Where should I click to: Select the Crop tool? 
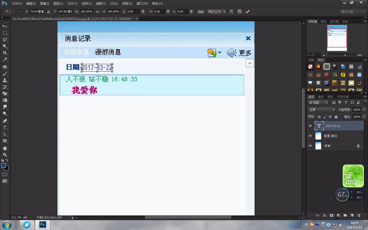pyautogui.click(x=5, y=53)
